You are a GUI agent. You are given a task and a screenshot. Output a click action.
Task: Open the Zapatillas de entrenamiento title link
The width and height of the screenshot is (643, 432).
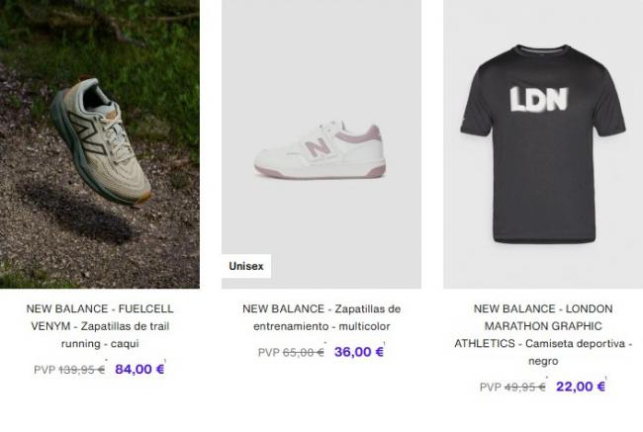[321, 317]
